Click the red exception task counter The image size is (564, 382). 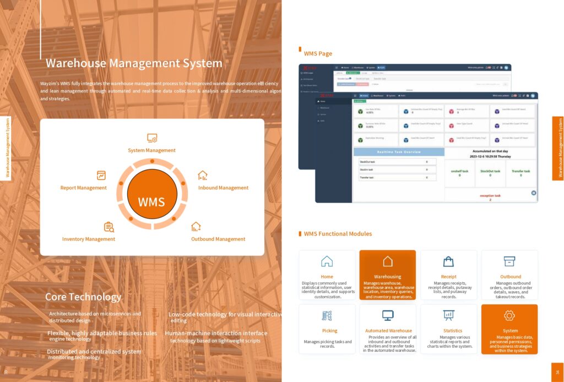tap(490, 197)
